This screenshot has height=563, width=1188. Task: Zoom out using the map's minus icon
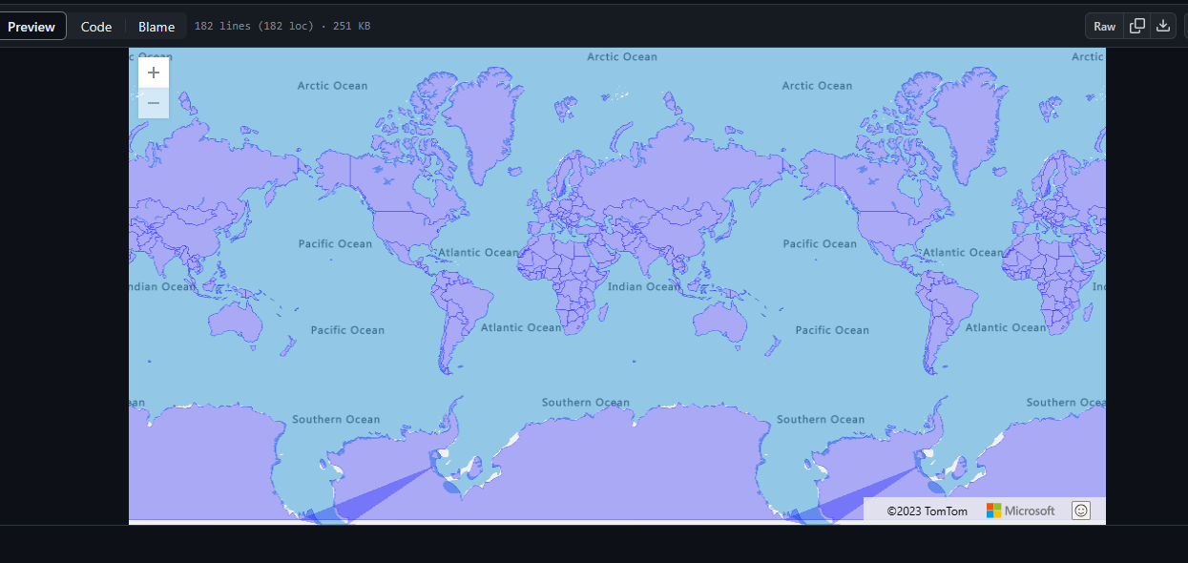pyautogui.click(x=153, y=103)
